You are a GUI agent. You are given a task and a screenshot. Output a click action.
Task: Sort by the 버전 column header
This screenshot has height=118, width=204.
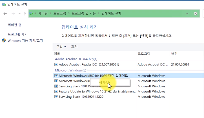(174, 54)
